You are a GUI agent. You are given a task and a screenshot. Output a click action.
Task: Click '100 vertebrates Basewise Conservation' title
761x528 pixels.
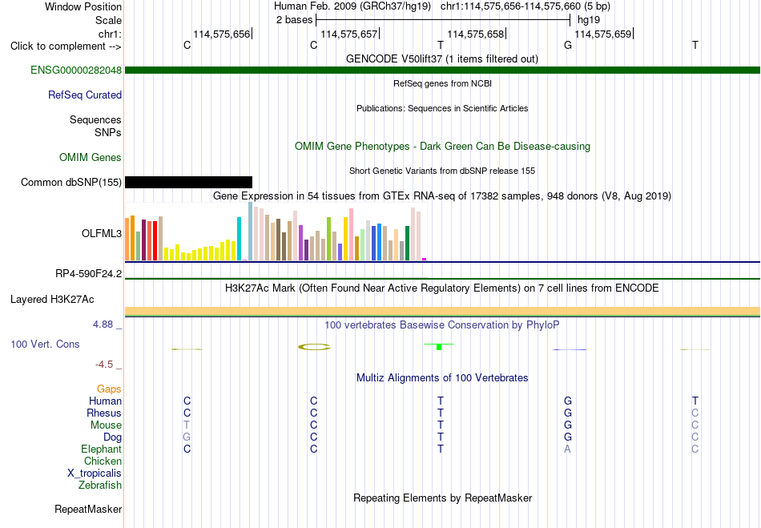[442, 324]
